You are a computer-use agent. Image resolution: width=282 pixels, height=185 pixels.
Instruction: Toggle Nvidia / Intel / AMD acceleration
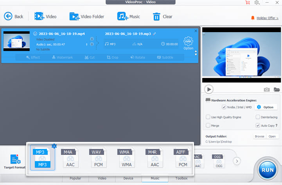click(x=224, y=107)
